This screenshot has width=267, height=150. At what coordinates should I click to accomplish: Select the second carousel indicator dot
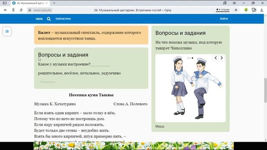point(190,58)
